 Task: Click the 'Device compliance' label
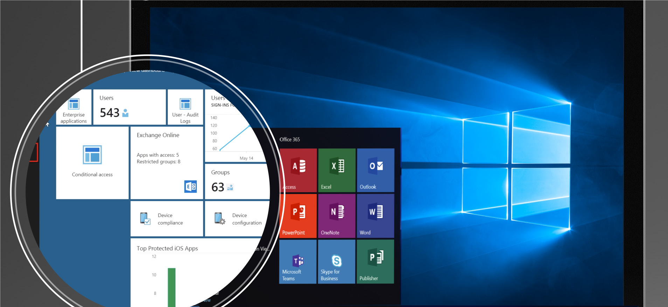pos(171,219)
